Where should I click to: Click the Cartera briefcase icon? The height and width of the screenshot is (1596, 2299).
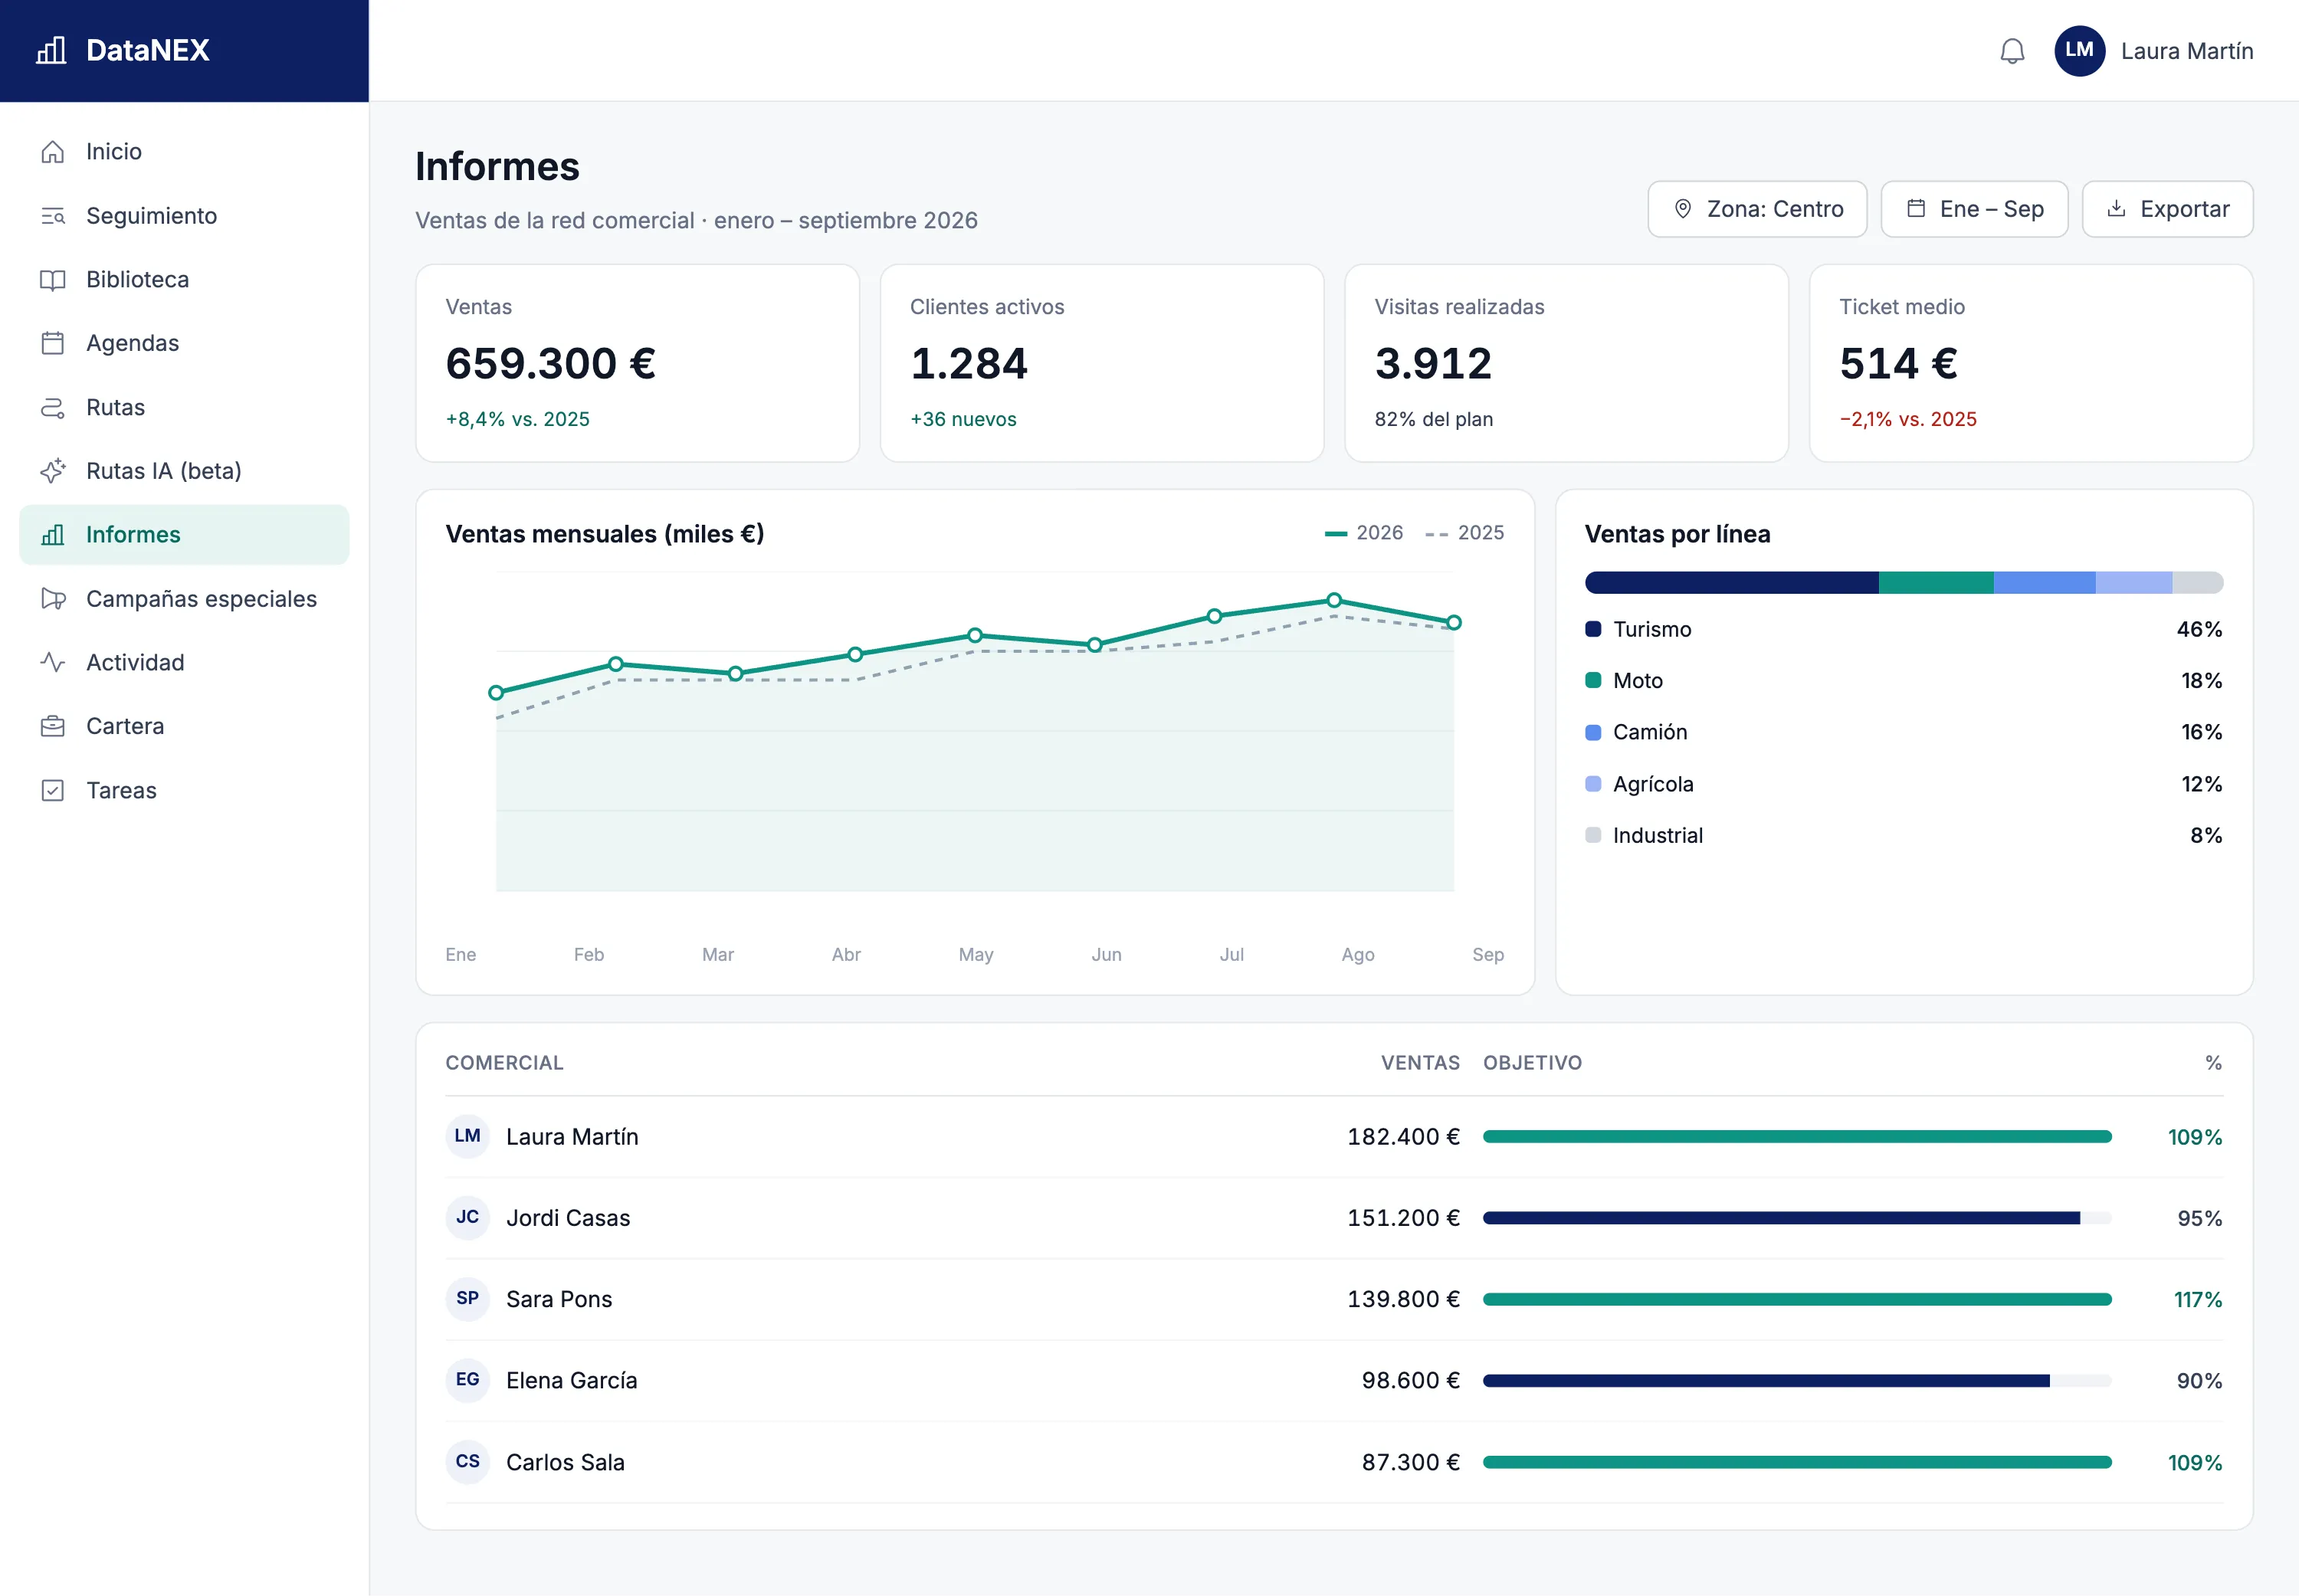point(53,726)
